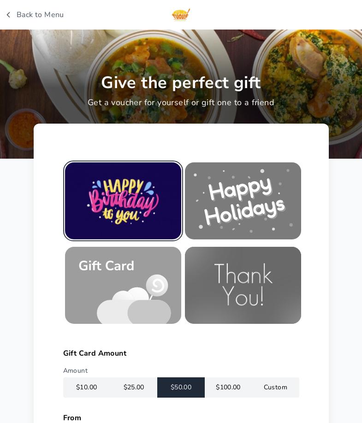Click the white fufu mound in banner
Viewport: 362px width, 423px height.
[70, 51]
